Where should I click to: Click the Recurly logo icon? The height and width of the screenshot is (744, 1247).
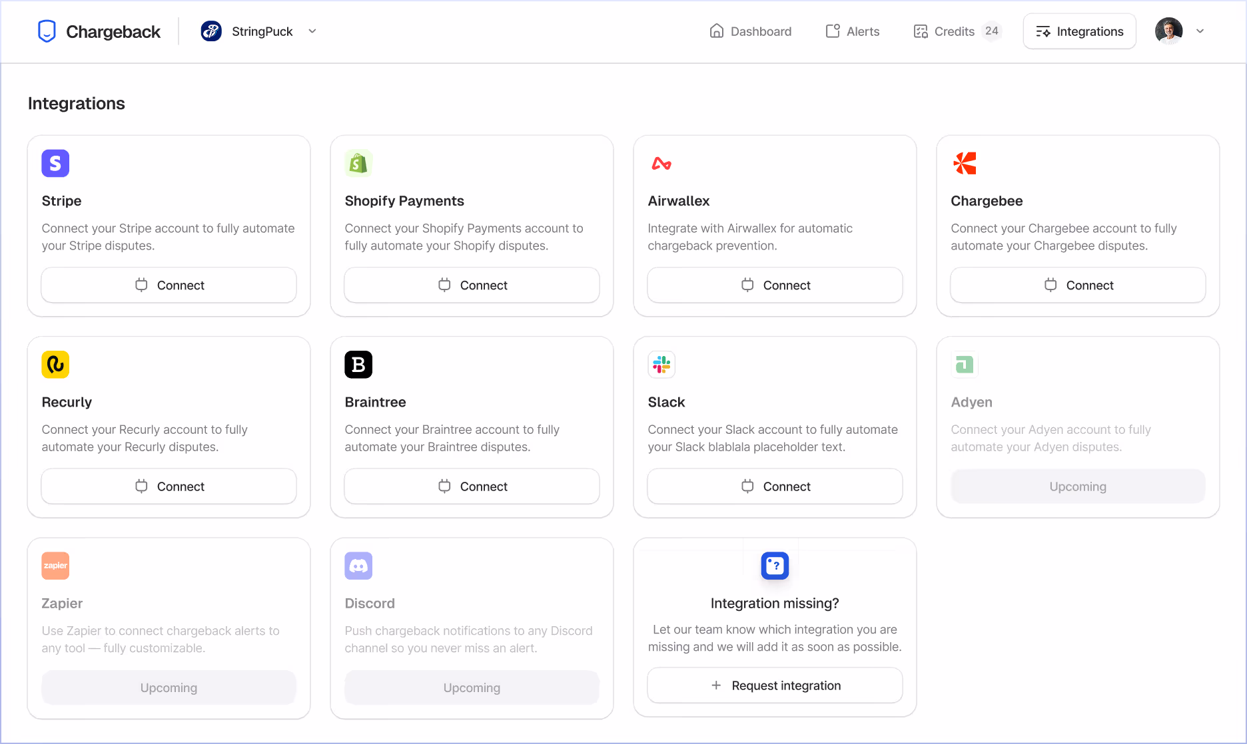point(55,365)
